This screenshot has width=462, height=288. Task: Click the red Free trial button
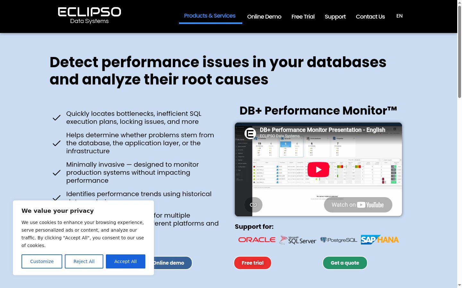tap(252, 263)
